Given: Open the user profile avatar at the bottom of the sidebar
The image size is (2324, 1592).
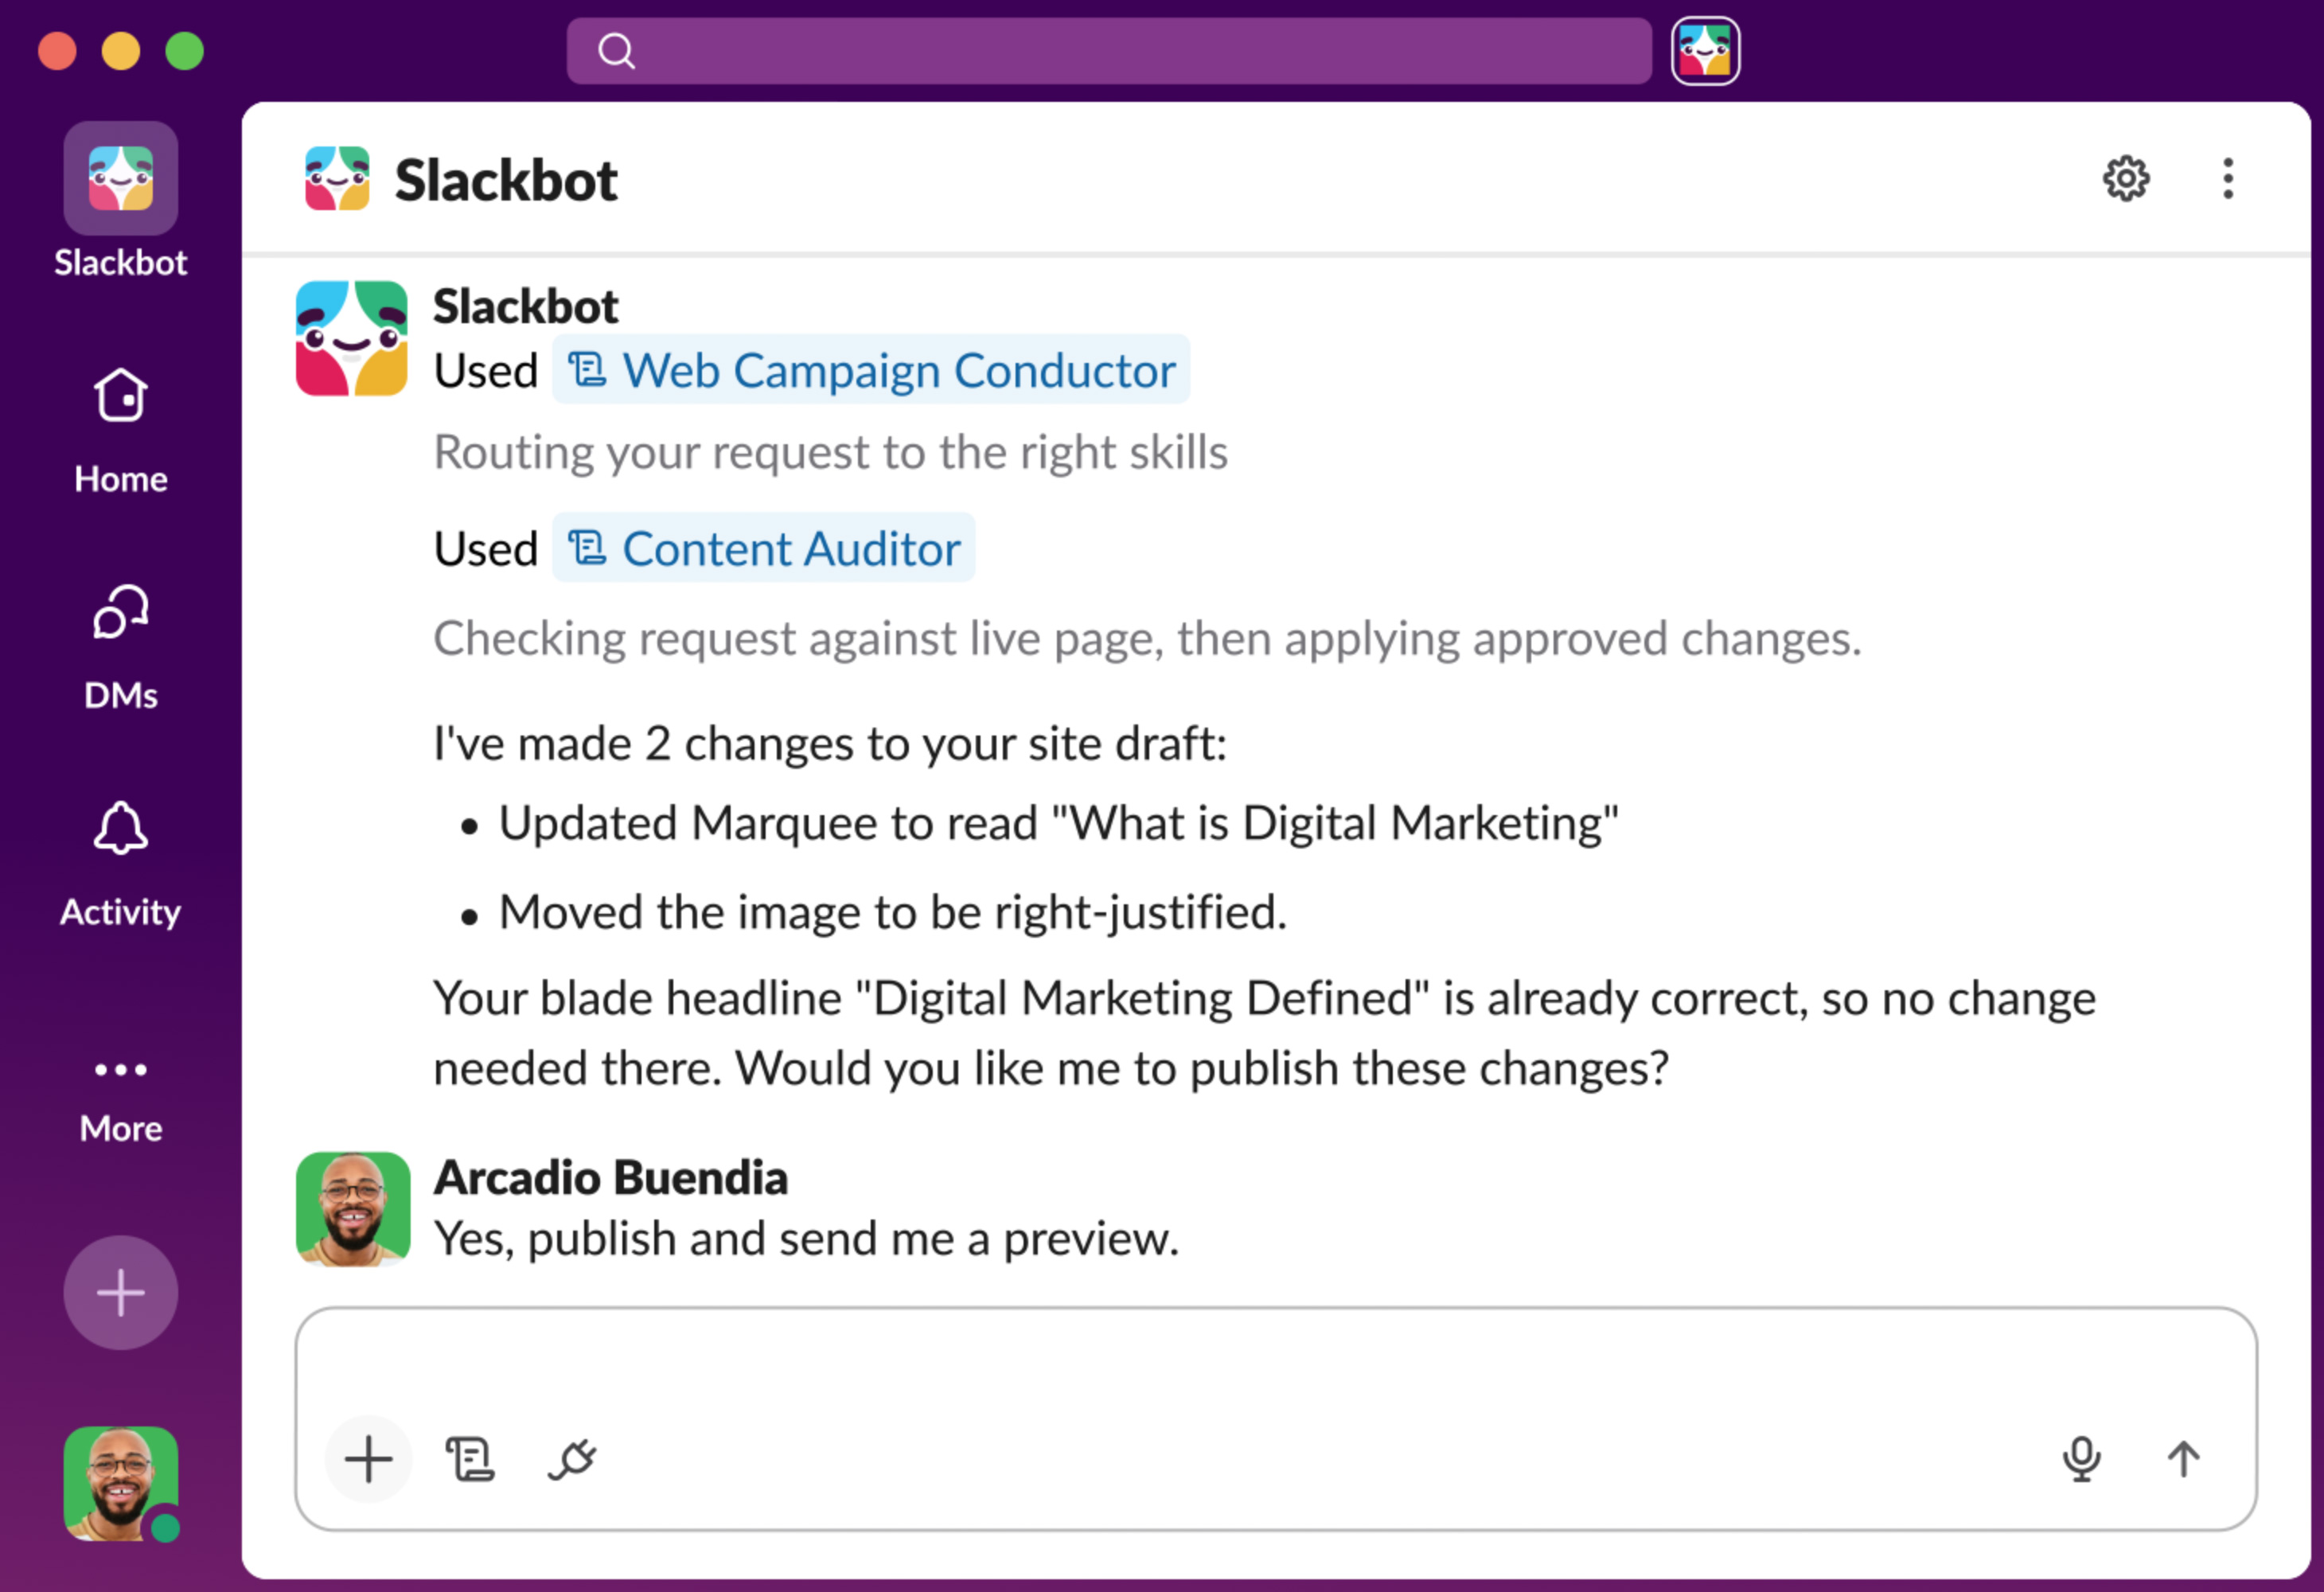Looking at the screenshot, I should click(x=121, y=1484).
